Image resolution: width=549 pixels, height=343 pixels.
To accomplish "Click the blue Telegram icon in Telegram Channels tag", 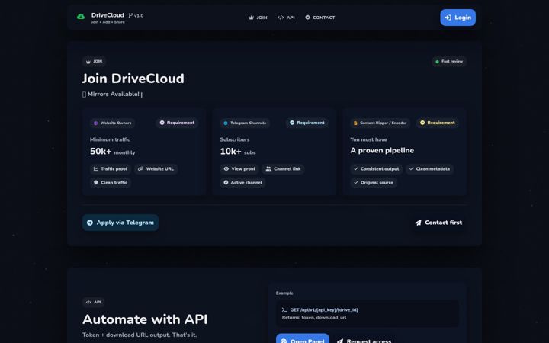I will 226,123.
